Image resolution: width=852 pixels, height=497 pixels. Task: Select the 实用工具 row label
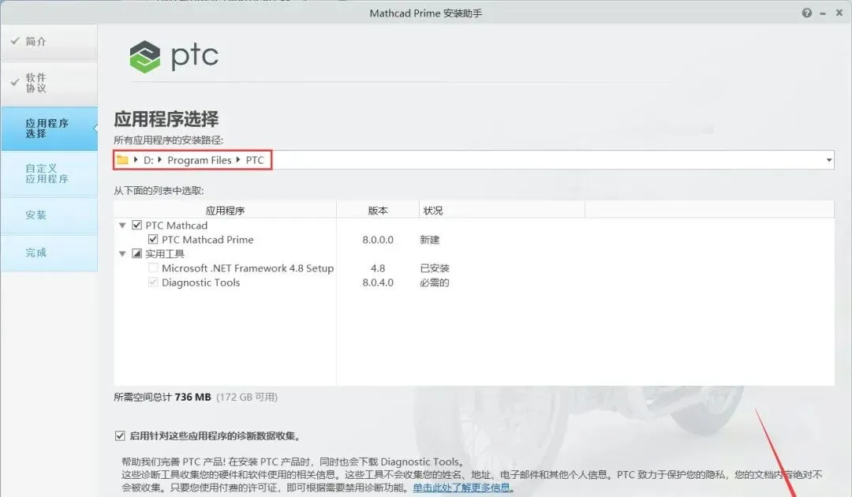click(165, 254)
